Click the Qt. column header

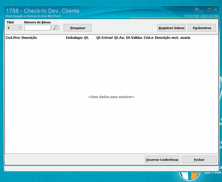pos(89,38)
